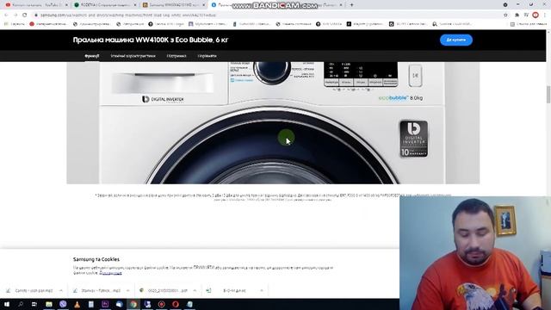
Task: Open VLC media player from taskbar
Action: 77,304
